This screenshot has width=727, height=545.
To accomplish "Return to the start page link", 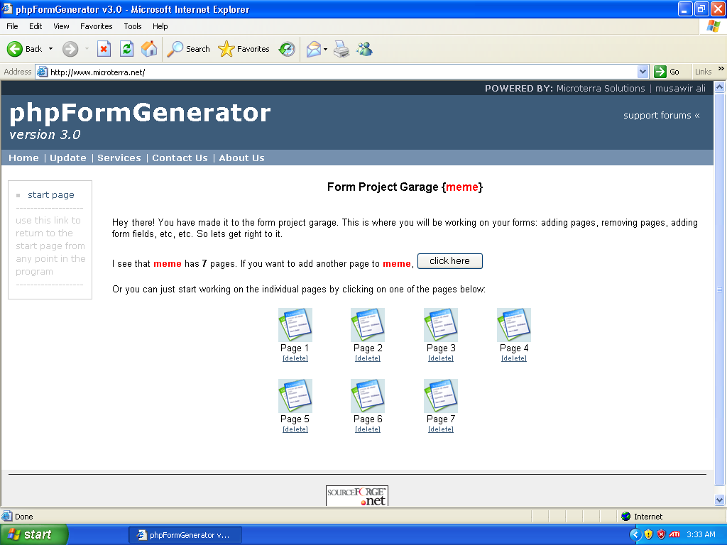I will [51, 194].
